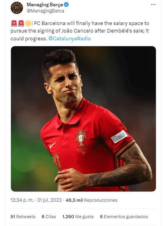
Task: Show the 6 Citas list
Action: point(49,217)
